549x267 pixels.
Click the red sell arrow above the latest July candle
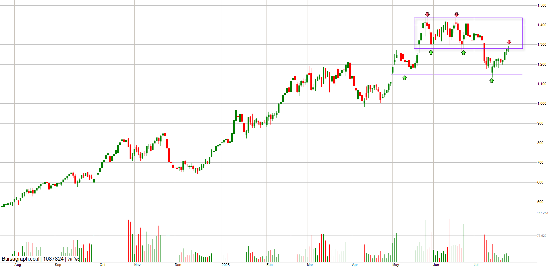click(x=509, y=42)
